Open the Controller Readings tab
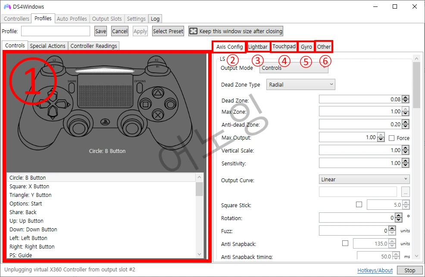 [94, 46]
